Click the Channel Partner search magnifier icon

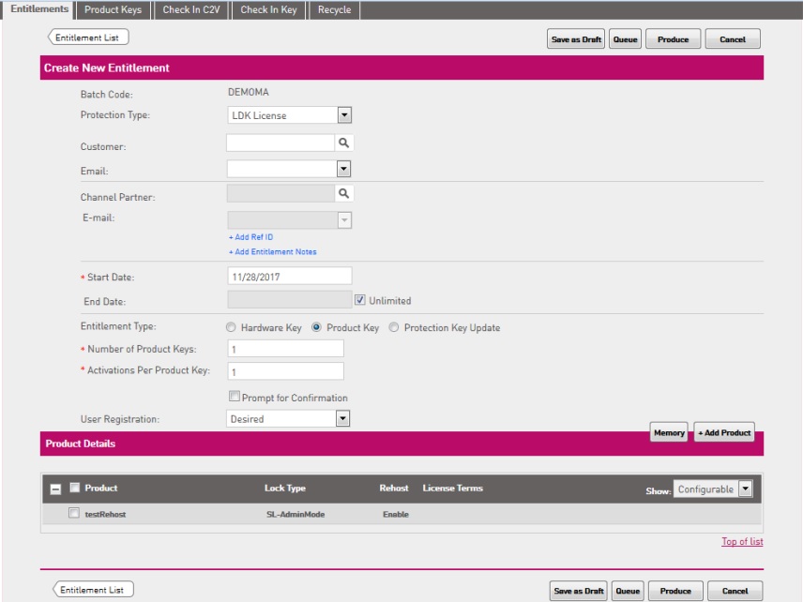344,192
